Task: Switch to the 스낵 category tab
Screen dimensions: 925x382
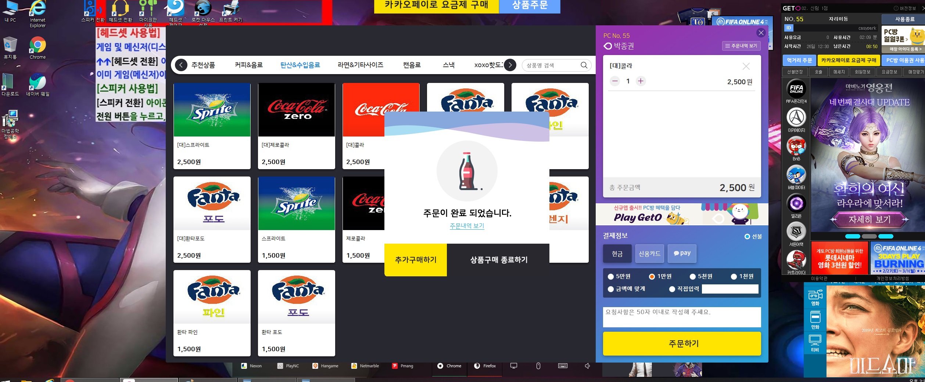Action: [449, 65]
